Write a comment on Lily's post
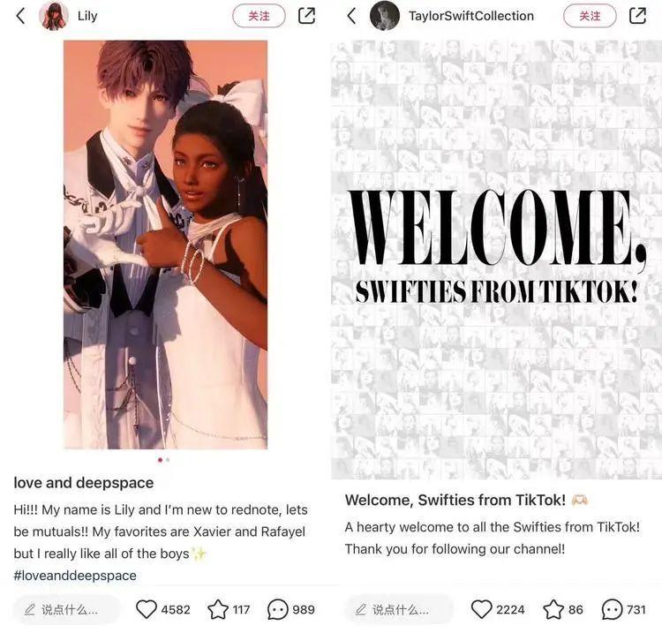 pos(65,609)
